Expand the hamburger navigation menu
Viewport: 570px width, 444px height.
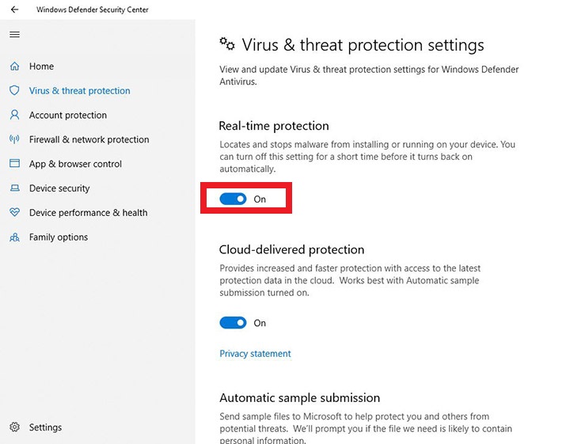point(14,35)
